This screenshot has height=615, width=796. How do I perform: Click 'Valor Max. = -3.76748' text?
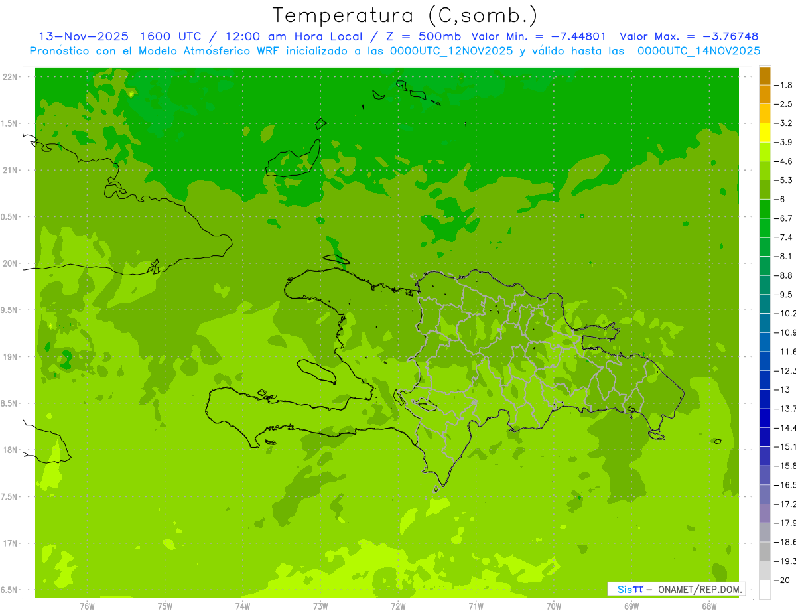point(689,36)
